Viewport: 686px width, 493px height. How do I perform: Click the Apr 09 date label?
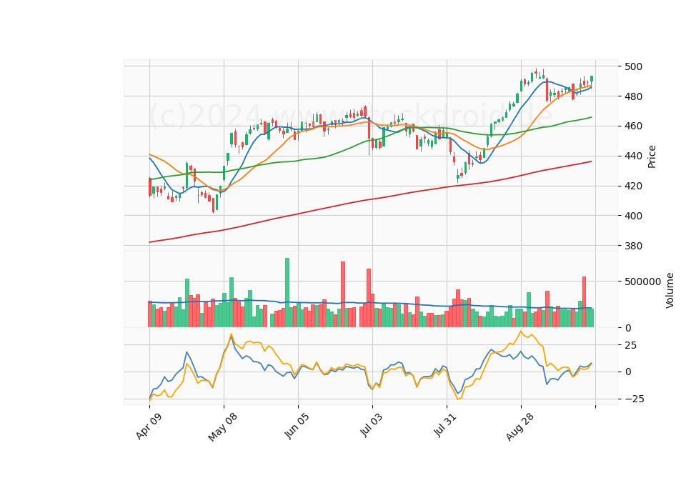(149, 426)
